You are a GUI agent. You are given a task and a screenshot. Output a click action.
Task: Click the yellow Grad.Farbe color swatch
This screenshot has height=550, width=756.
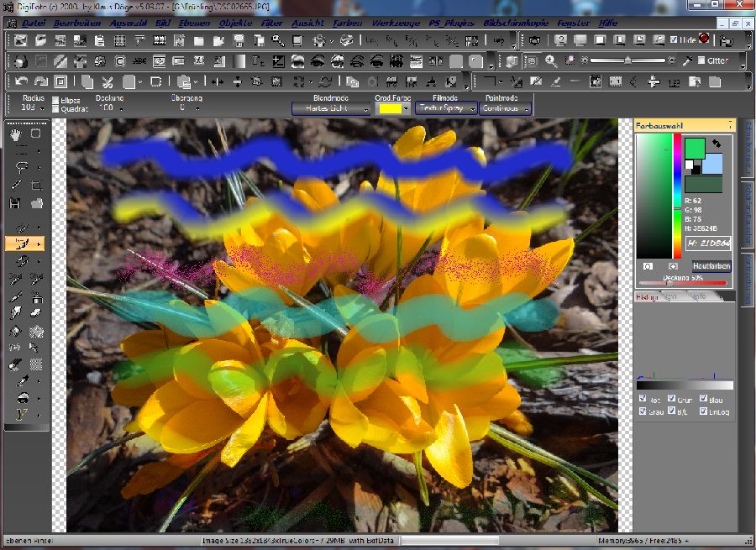(x=389, y=108)
